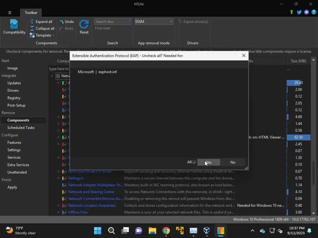Open Task View from taskbar
The image size is (318, 238).
click(x=125, y=231)
